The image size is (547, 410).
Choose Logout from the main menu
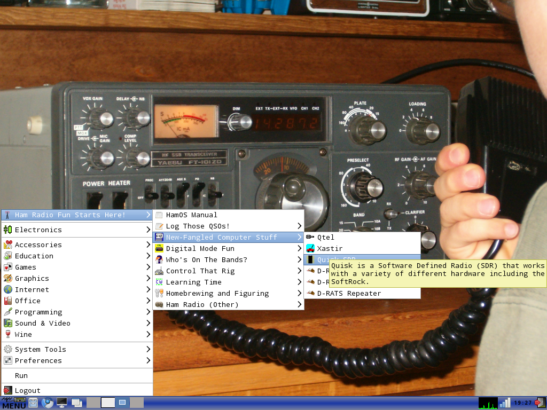coord(77,390)
